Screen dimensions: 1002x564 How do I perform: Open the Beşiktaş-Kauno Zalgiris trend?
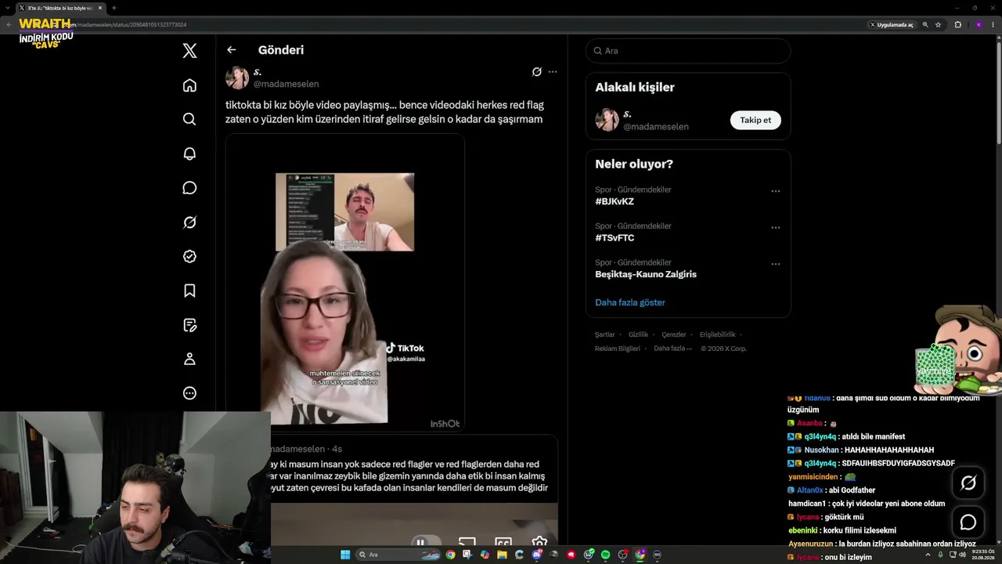click(x=646, y=274)
